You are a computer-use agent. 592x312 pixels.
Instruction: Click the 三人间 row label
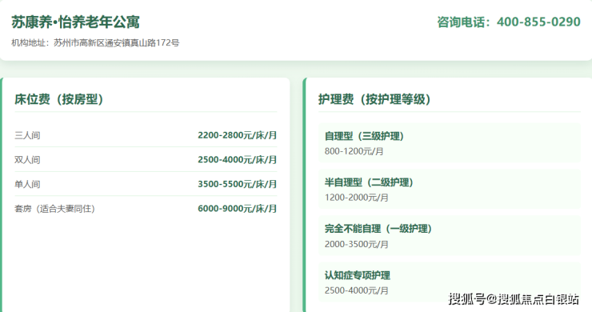27,135
